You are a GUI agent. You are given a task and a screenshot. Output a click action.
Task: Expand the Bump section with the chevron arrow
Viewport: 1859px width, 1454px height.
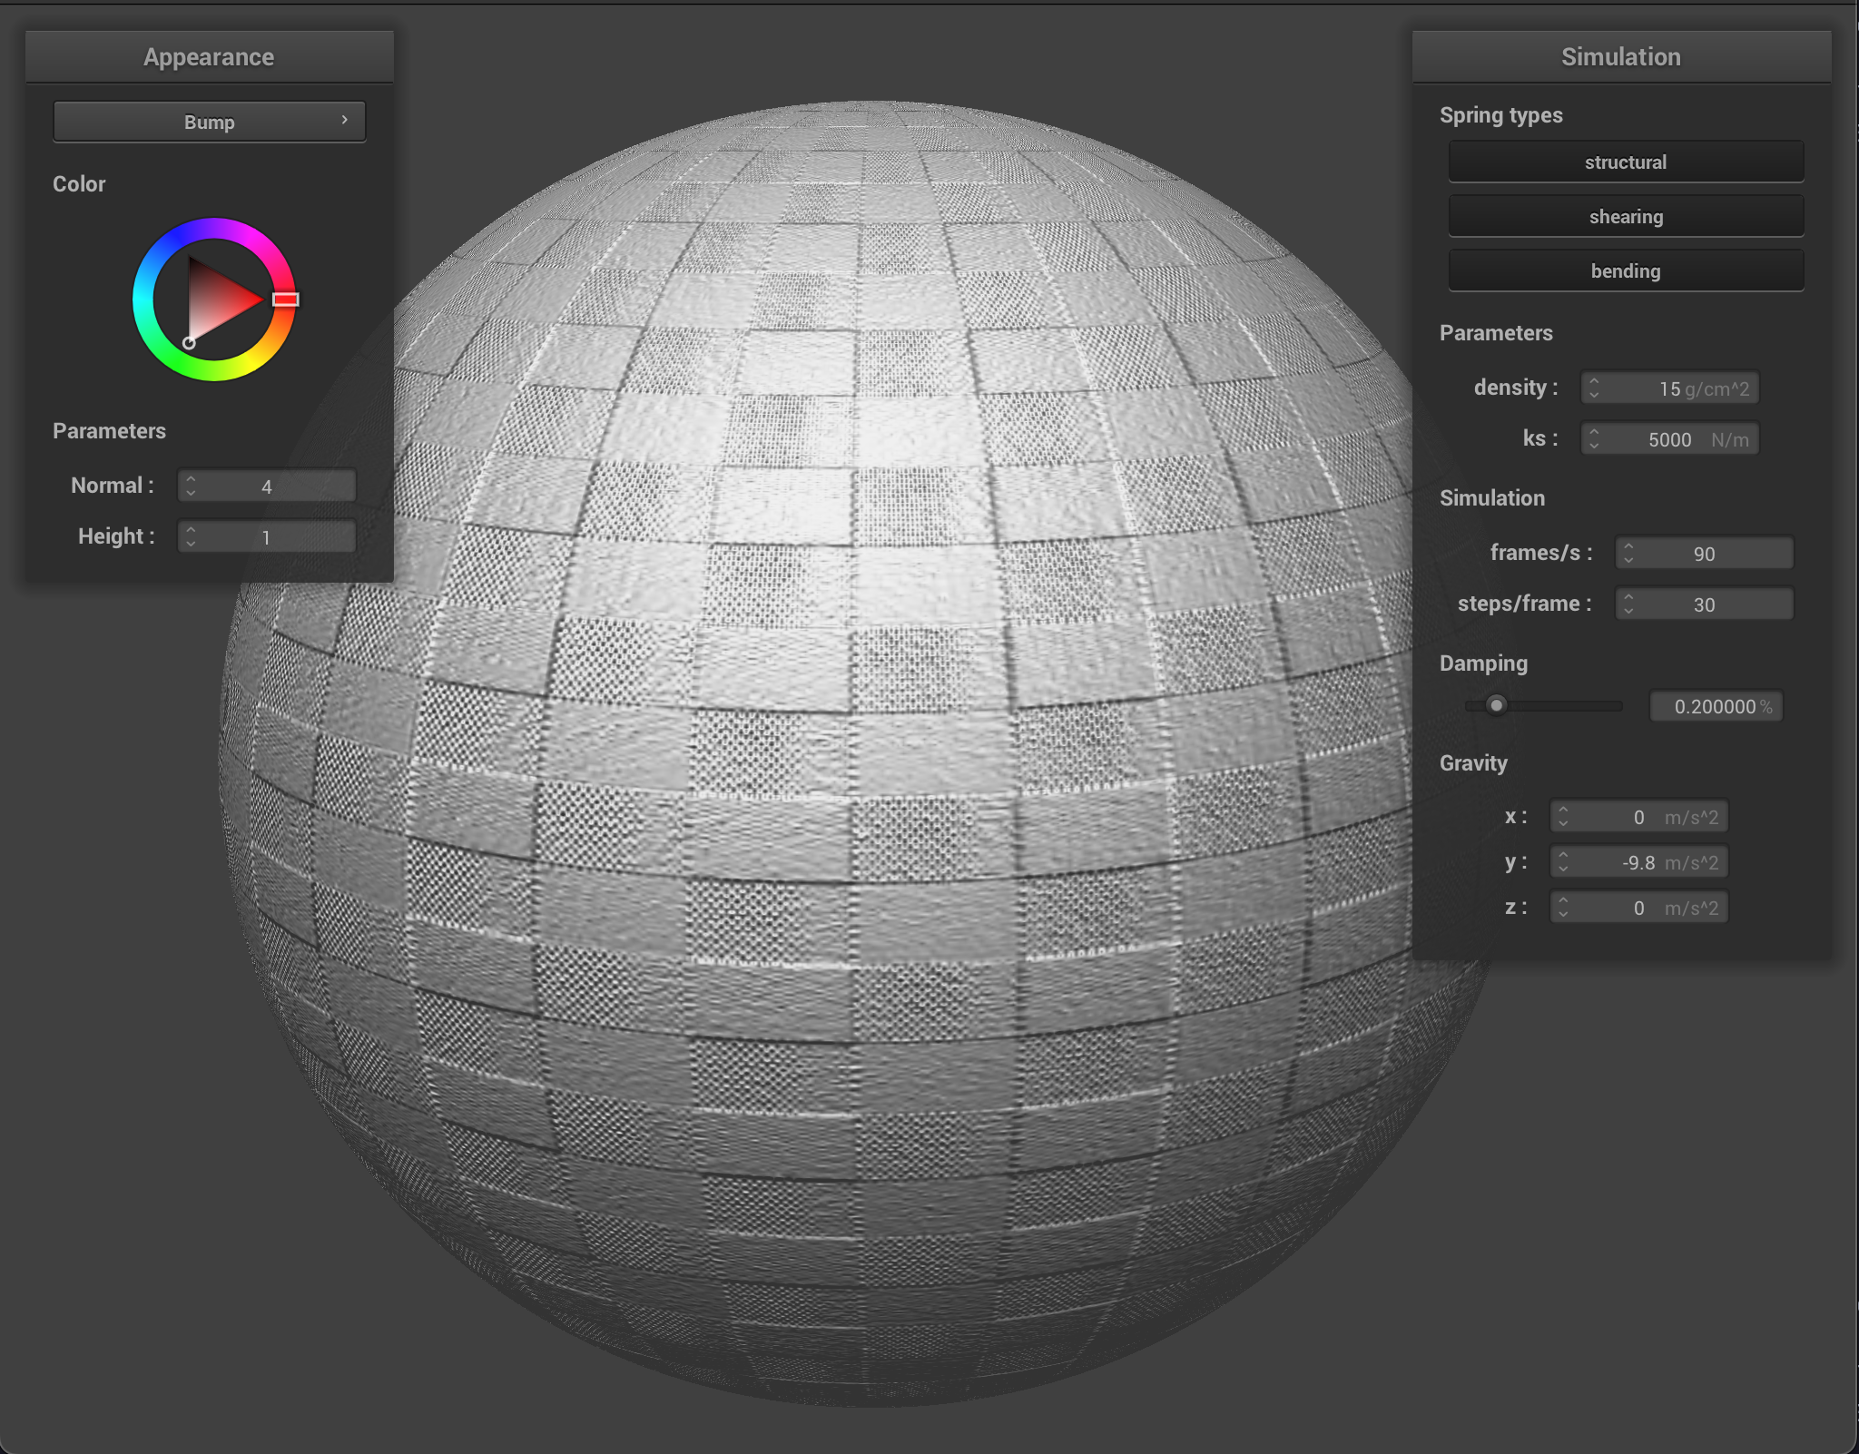pos(343,120)
